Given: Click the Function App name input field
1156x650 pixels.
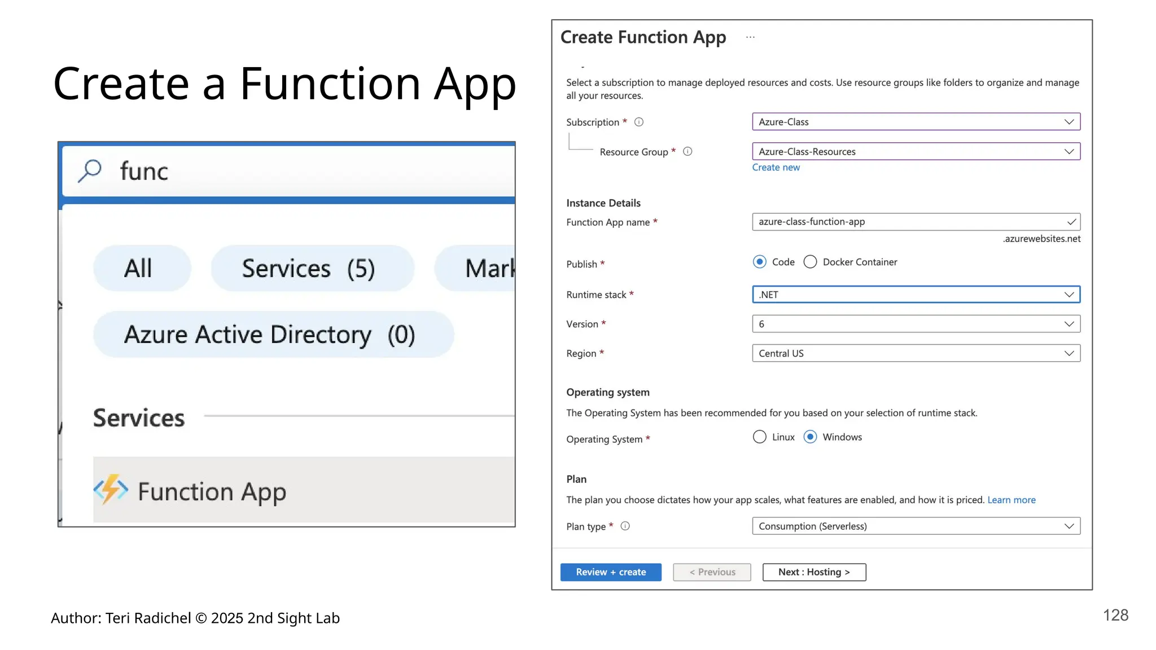Looking at the screenshot, I should click(916, 222).
